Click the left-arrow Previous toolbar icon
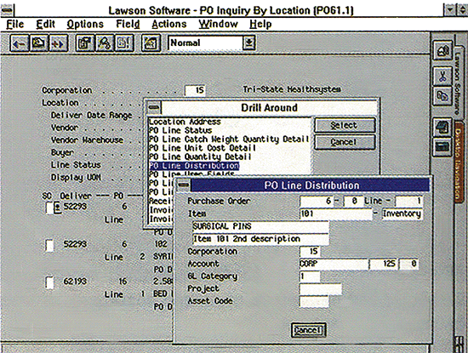This screenshot has height=353, width=468. pos(20,43)
